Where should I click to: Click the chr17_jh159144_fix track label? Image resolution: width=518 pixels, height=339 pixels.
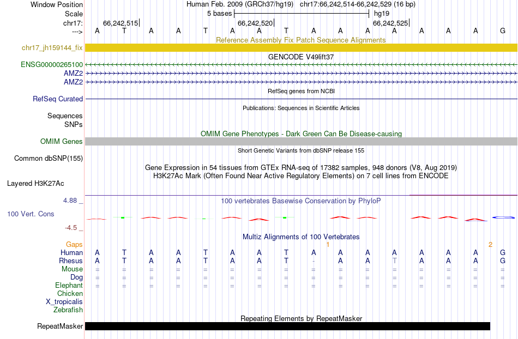coord(52,48)
